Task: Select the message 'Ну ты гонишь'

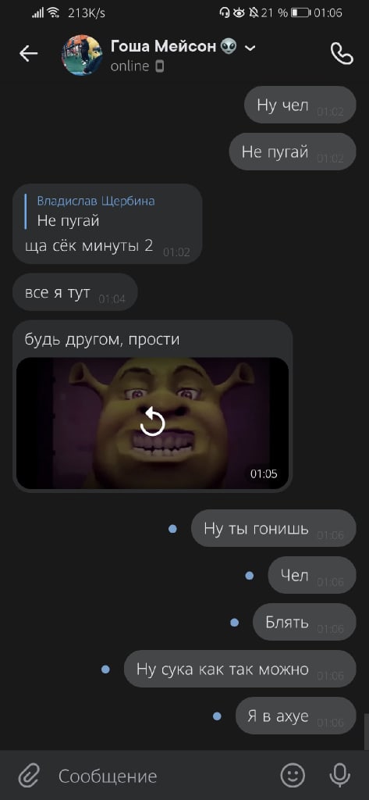Action: 273,529
